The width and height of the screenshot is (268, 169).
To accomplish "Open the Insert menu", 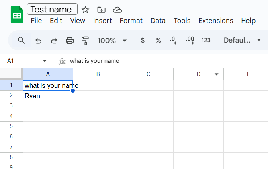I will [102, 21].
